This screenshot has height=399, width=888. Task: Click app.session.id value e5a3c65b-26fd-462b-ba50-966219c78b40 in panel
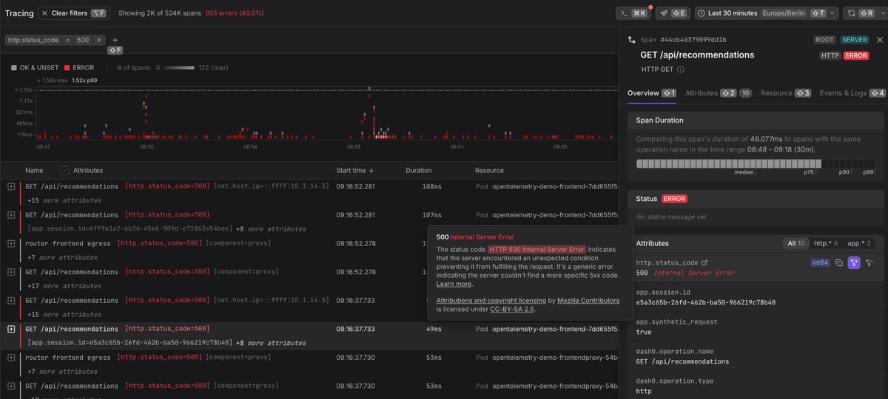[x=706, y=303]
